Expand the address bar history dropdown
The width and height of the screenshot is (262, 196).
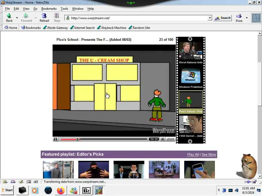pos(210,18)
